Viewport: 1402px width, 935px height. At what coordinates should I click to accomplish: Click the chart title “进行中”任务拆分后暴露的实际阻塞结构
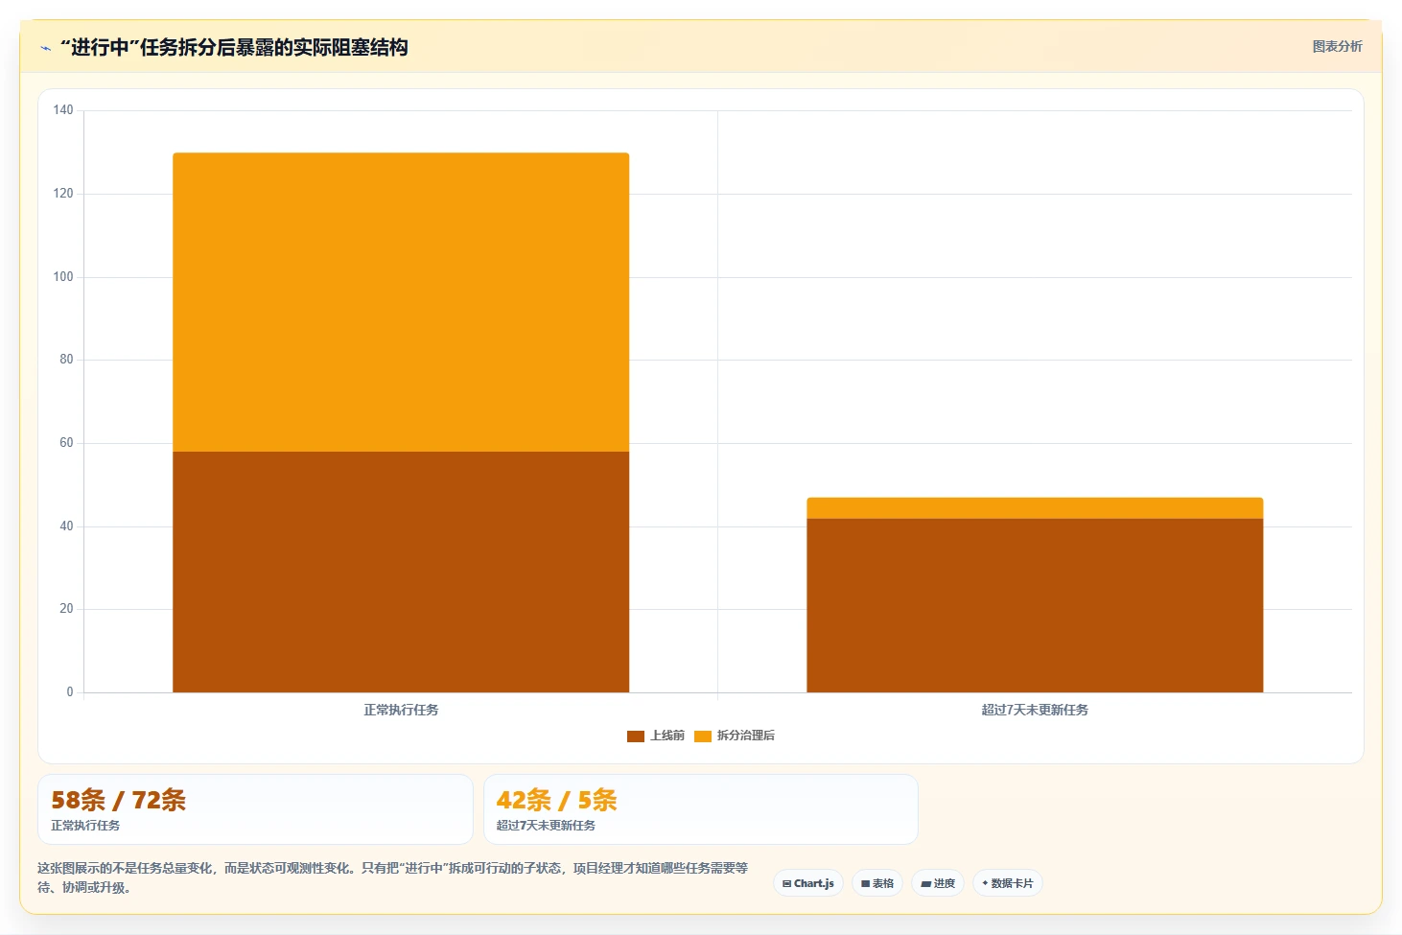234,47
